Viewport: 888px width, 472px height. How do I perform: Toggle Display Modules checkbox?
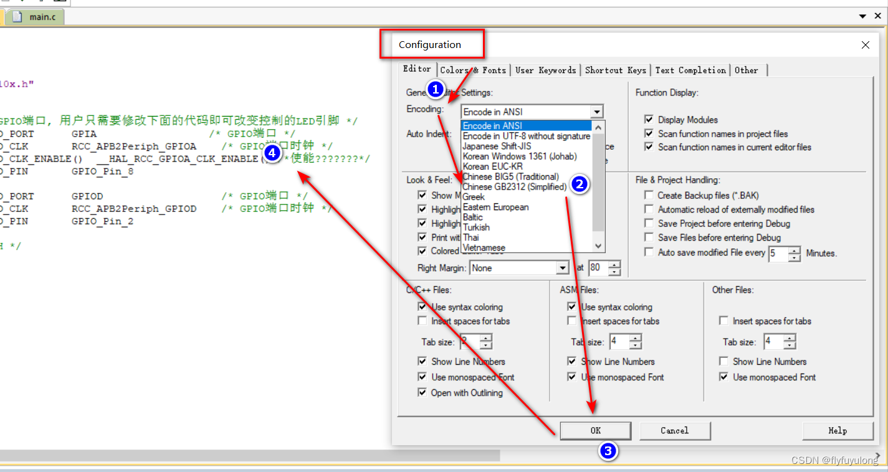tap(649, 120)
